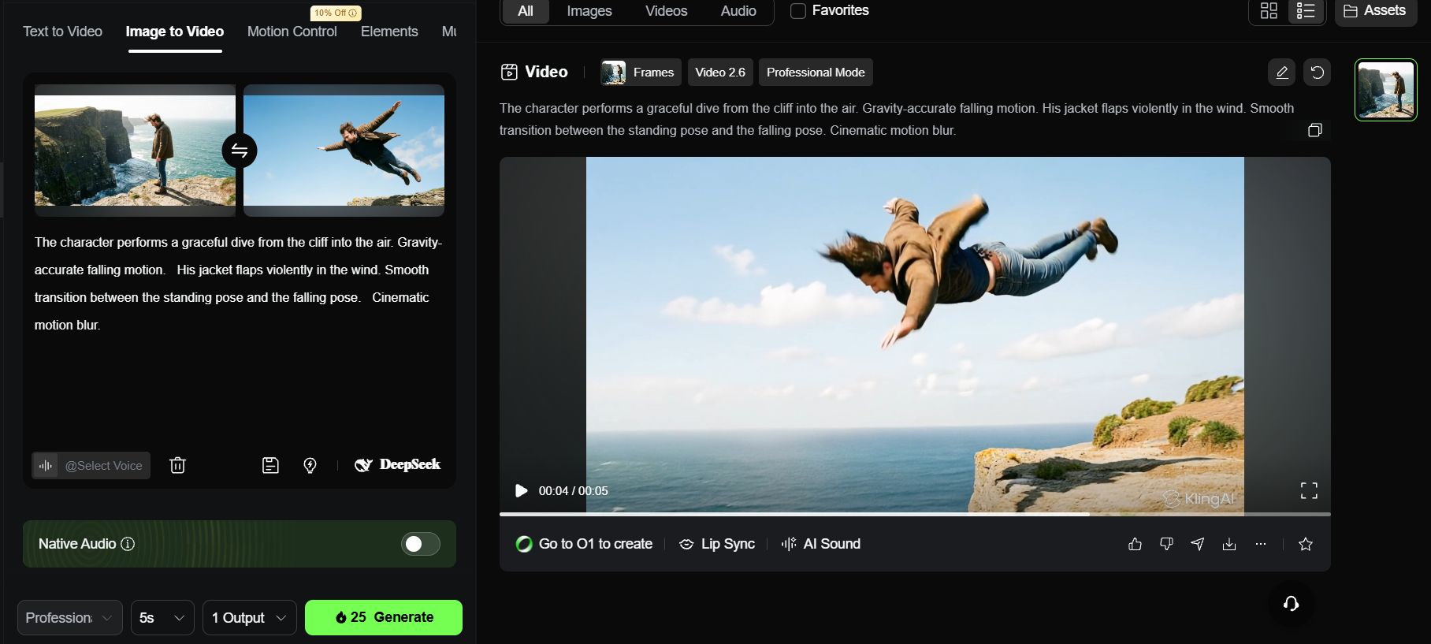The image size is (1431, 644).
Task: Filter assets by Audio
Action: [x=738, y=11]
